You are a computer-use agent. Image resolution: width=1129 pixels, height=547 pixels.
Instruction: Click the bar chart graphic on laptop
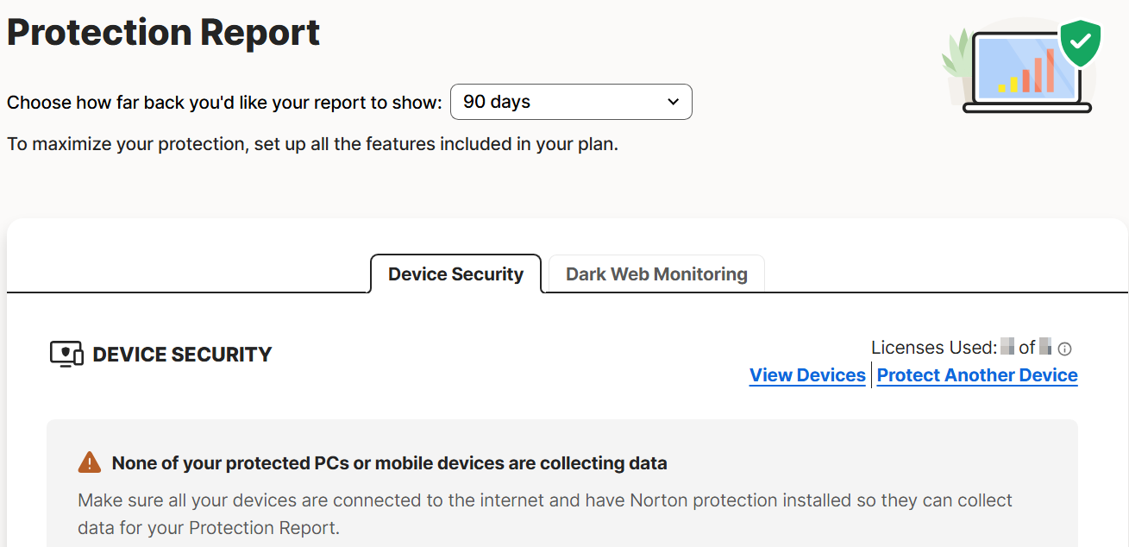(x=1026, y=72)
